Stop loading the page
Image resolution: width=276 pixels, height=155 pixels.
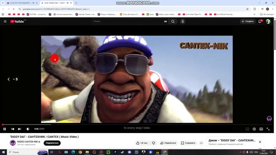(x=13, y=9)
